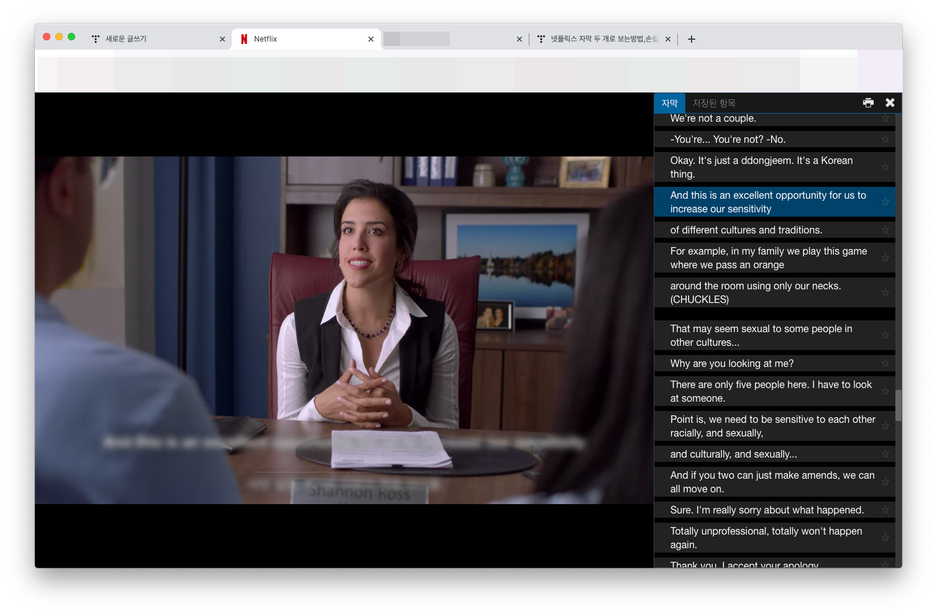
Task: Open the 저장된 항목 tab
Action: pos(714,103)
